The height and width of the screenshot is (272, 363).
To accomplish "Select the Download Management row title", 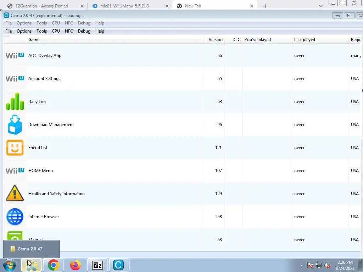I will [51, 124].
